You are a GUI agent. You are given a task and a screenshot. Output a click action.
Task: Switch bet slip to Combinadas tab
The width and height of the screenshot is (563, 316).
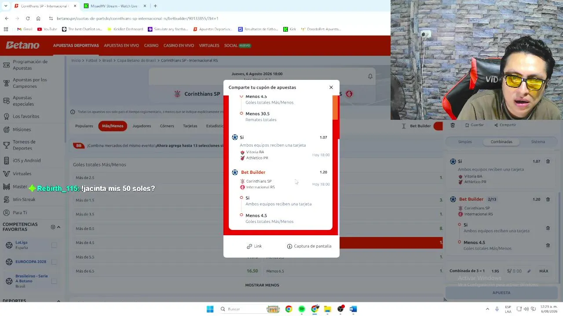501,142
